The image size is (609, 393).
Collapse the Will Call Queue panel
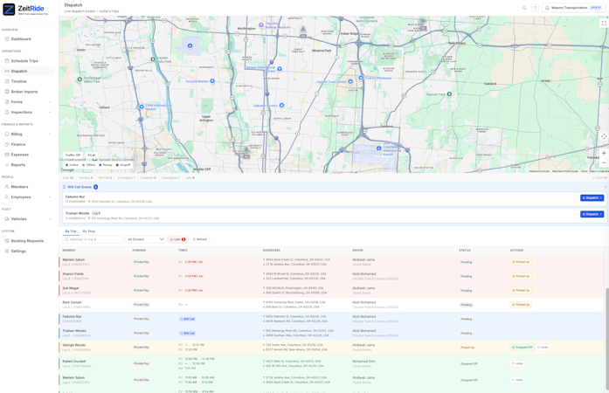point(606,187)
